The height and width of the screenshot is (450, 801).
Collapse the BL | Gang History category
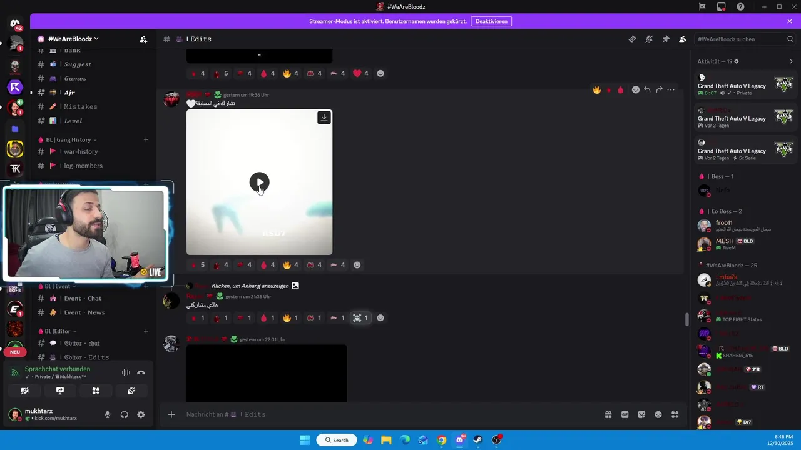67,139
